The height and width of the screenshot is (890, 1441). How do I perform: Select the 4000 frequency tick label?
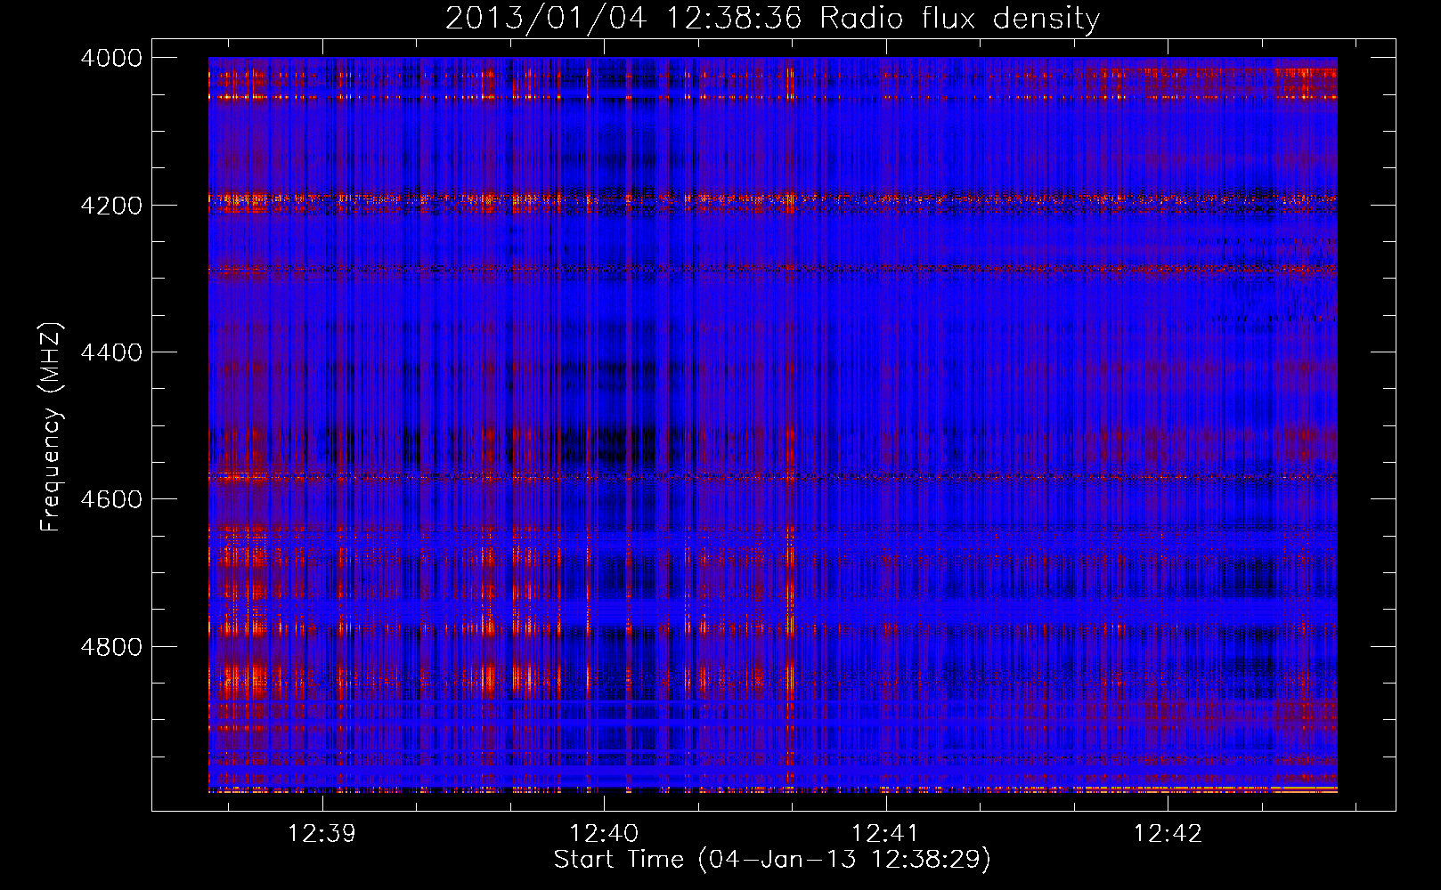point(111,58)
